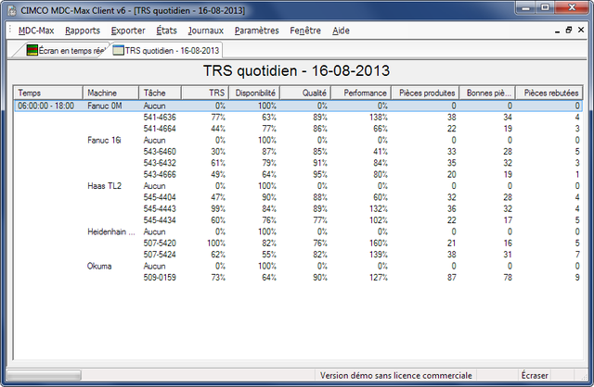Viewport: 594px width, 387px height.
Task: Click task 507-5420
Action: 160,243
